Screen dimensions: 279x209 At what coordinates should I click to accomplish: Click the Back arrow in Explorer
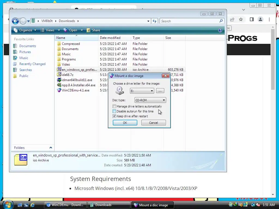click(15, 21)
